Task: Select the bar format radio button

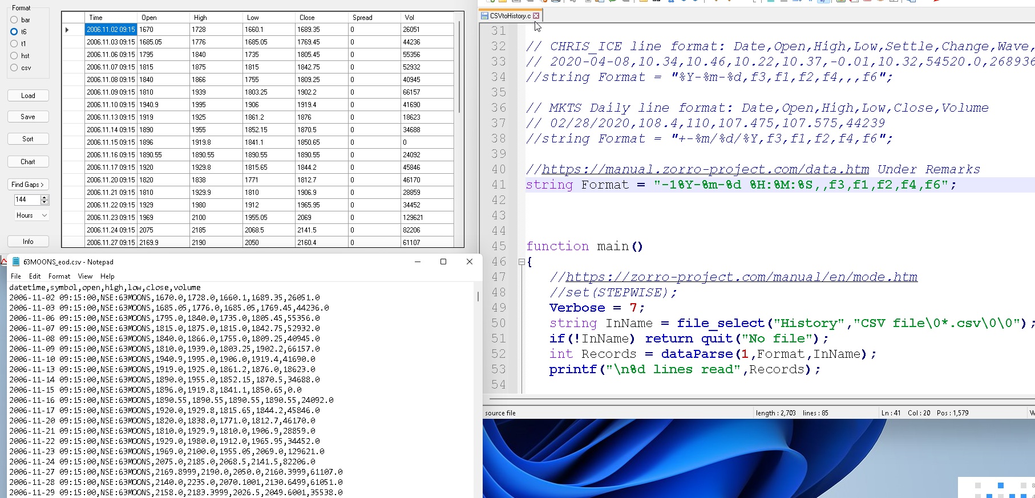Action: (14, 20)
